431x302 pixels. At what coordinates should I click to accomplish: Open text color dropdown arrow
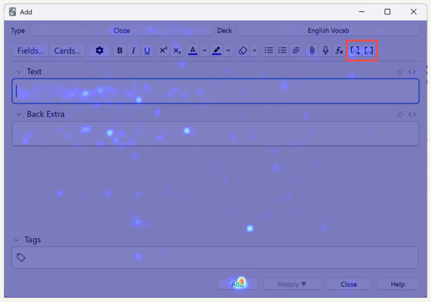click(x=204, y=51)
